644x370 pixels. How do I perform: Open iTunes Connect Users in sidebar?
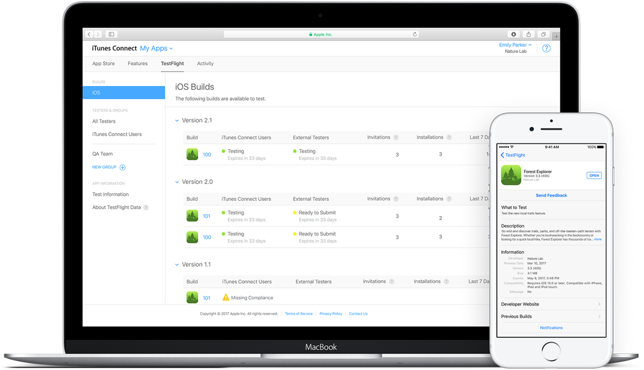[117, 135]
